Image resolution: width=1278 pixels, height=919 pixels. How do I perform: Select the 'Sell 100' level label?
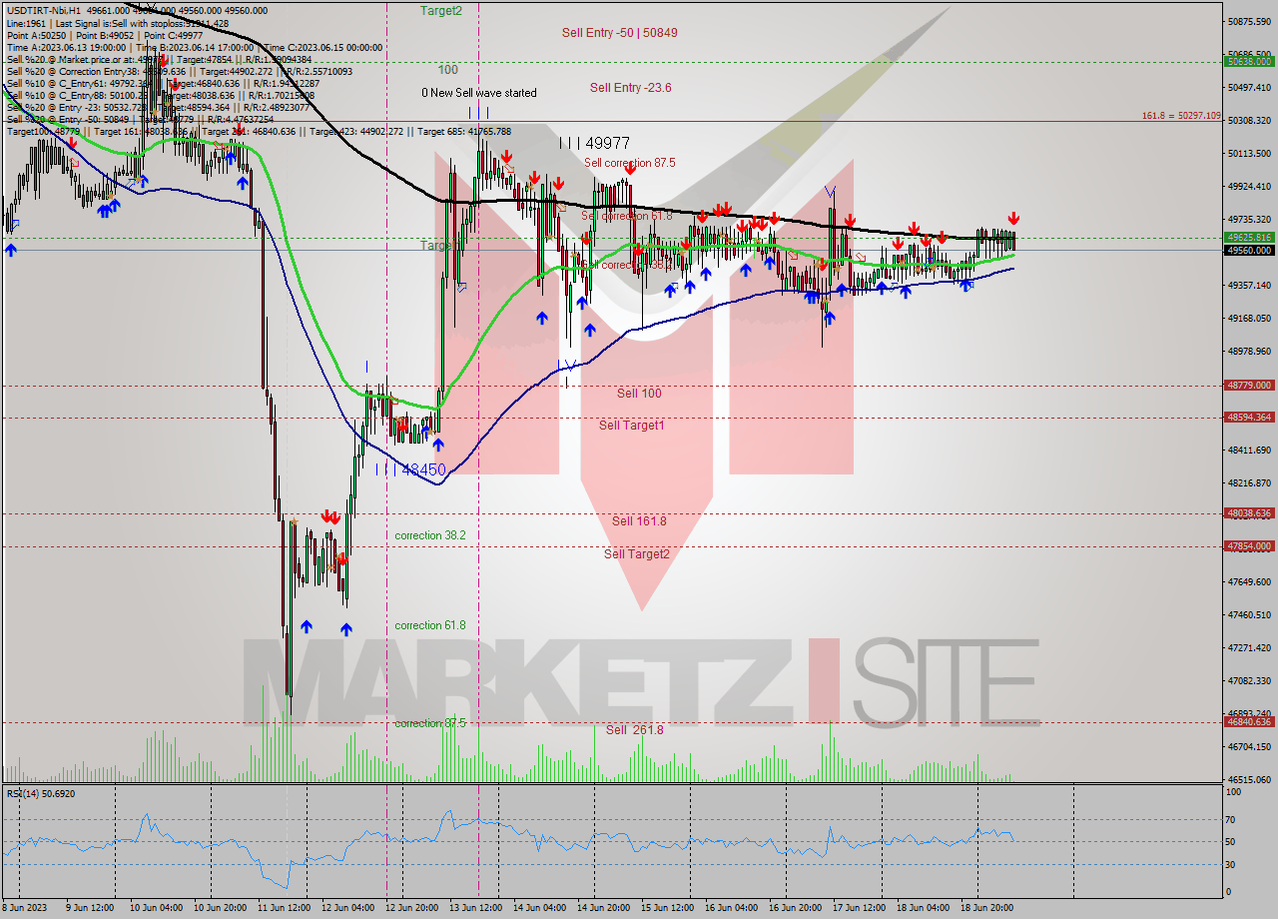pos(639,394)
